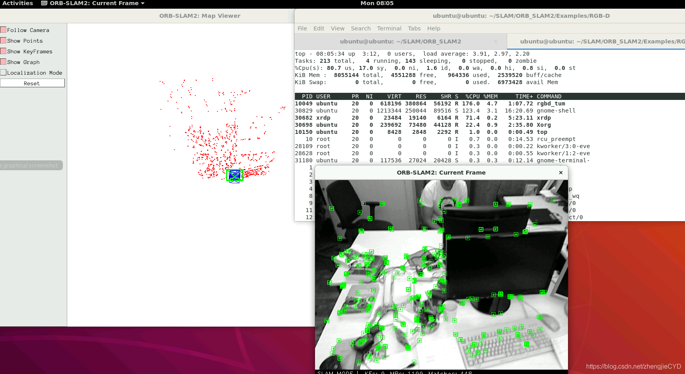Click the KiB Mem summary line
Image resolution: width=685 pixels, height=374 pixels.
click(x=428, y=75)
